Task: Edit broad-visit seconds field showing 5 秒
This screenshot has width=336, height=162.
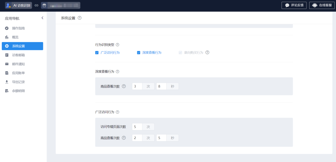Action: click(x=161, y=138)
